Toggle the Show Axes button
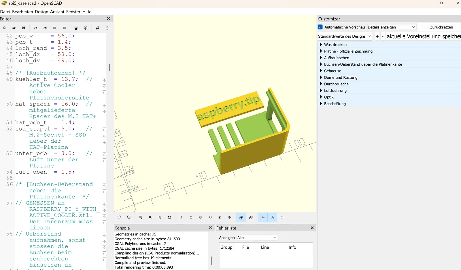This screenshot has height=270, width=461. click(263, 217)
